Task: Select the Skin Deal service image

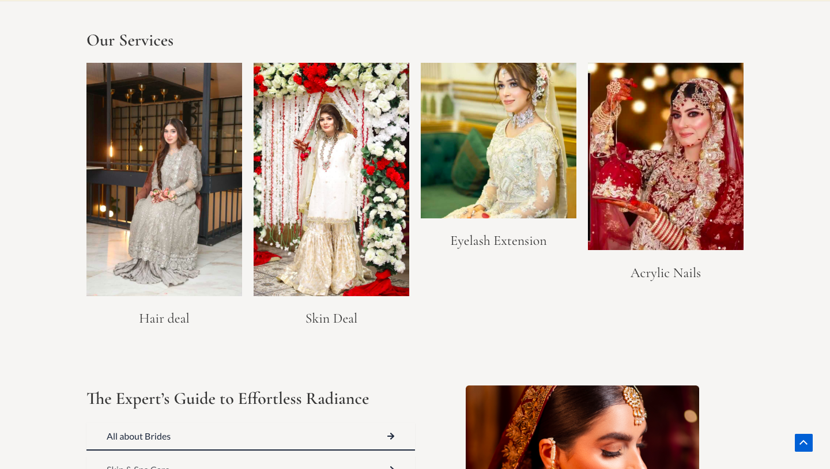Action: click(331, 179)
